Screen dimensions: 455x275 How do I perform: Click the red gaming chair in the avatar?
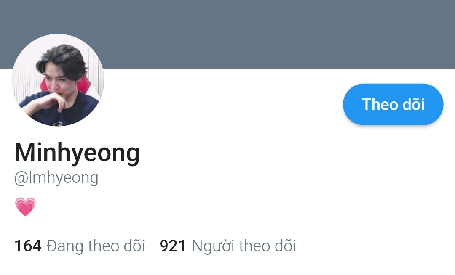[x=83, y=85]
